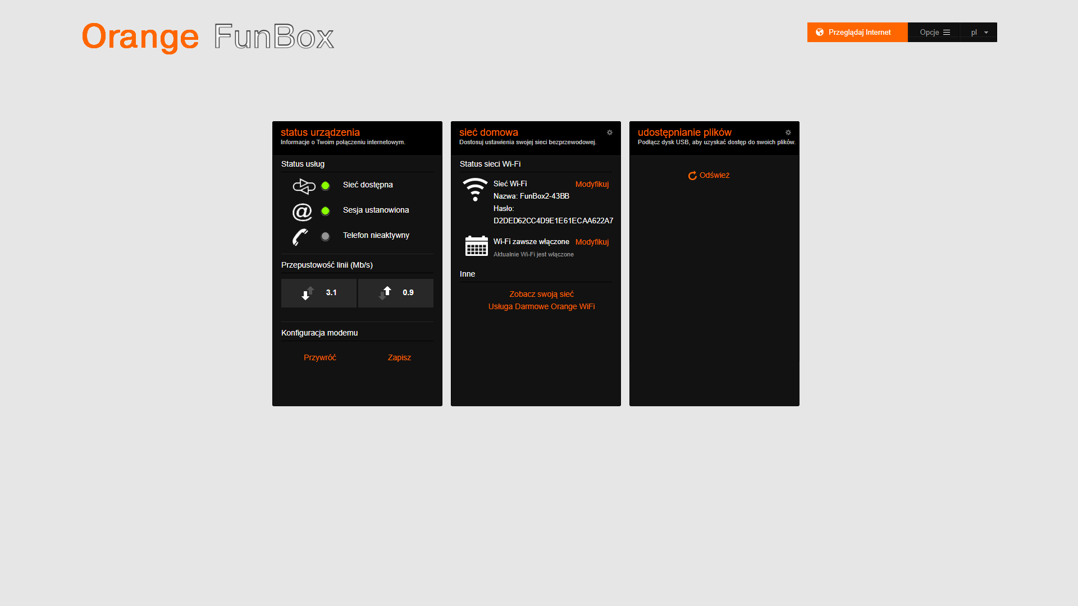Screen dimensions: 1078x606
Task: Click the Wi-Fi password D2DED62CC4D9E1E61ECAA622A7
Action: click(553, 221)
